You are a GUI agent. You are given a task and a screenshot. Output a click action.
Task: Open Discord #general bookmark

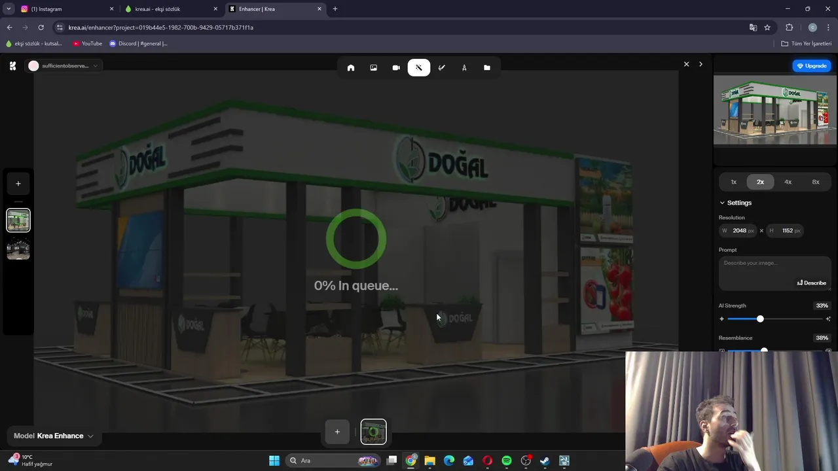139,44
